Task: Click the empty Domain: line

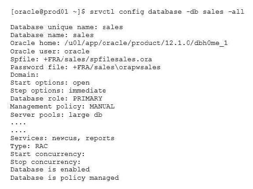Action: click(25, 75)
